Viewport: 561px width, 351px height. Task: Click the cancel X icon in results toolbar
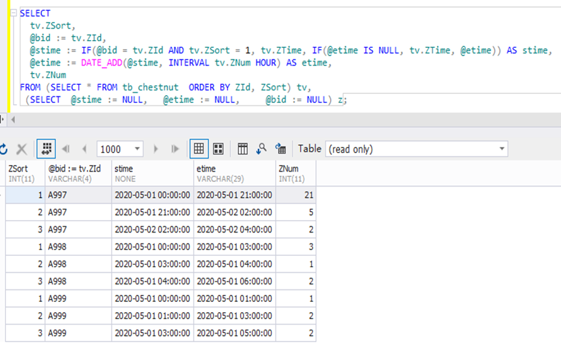[22, 149]
